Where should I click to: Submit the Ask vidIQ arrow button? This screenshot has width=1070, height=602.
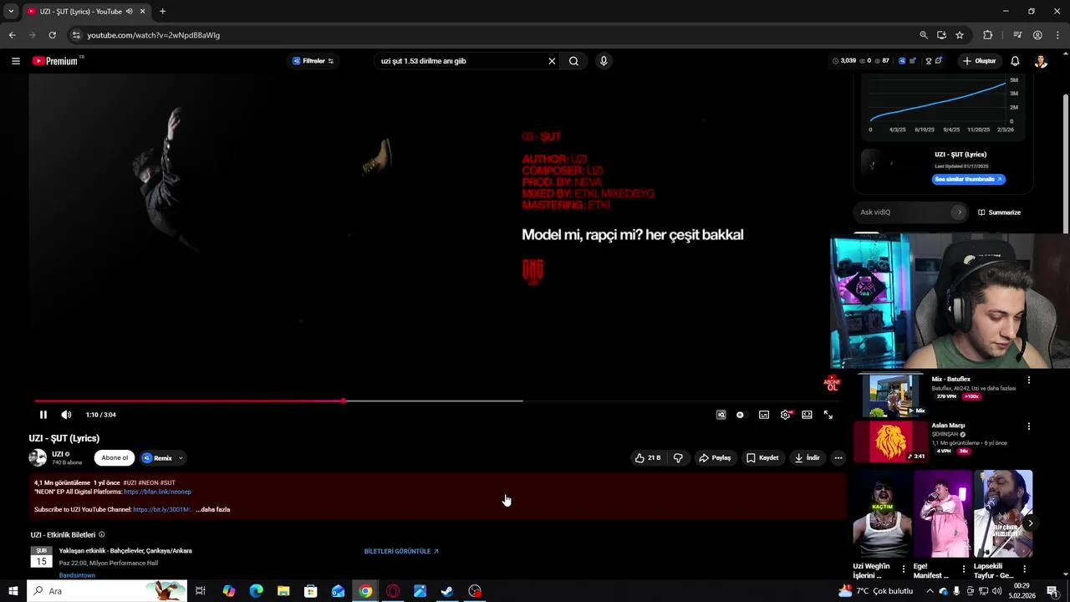coord(959,212)
